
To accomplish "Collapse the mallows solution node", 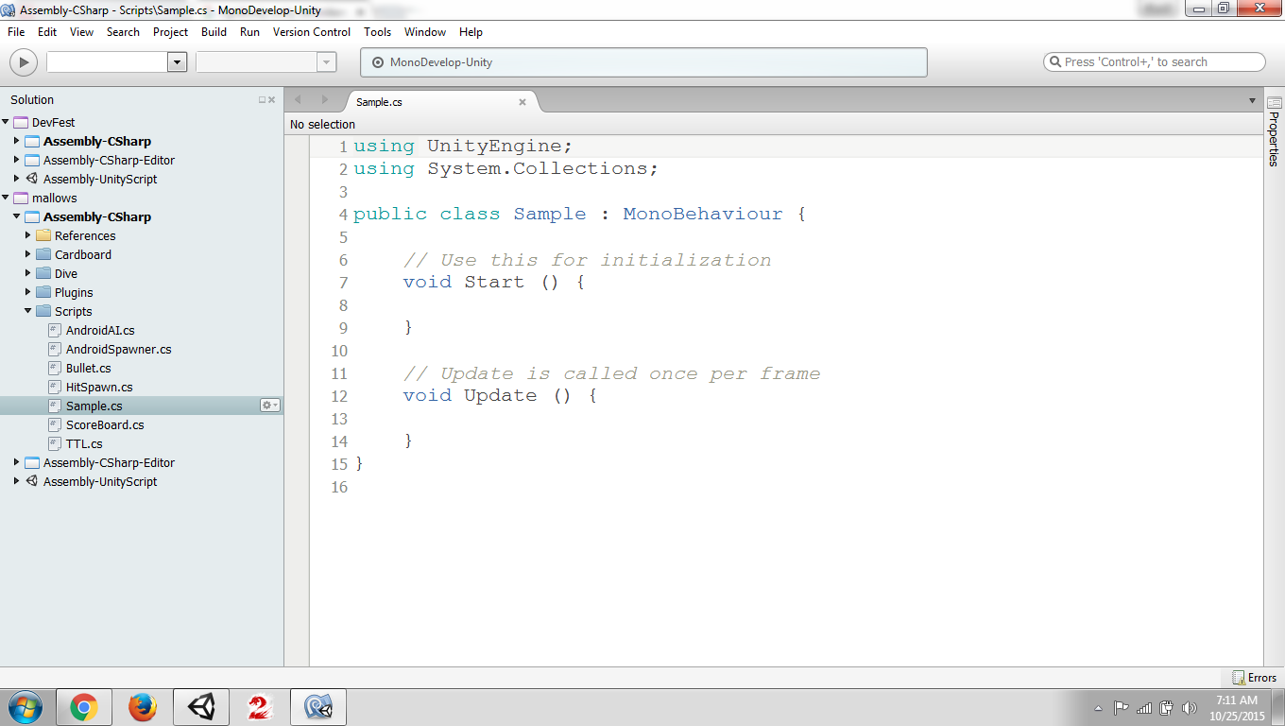I will tap(6, 198).
